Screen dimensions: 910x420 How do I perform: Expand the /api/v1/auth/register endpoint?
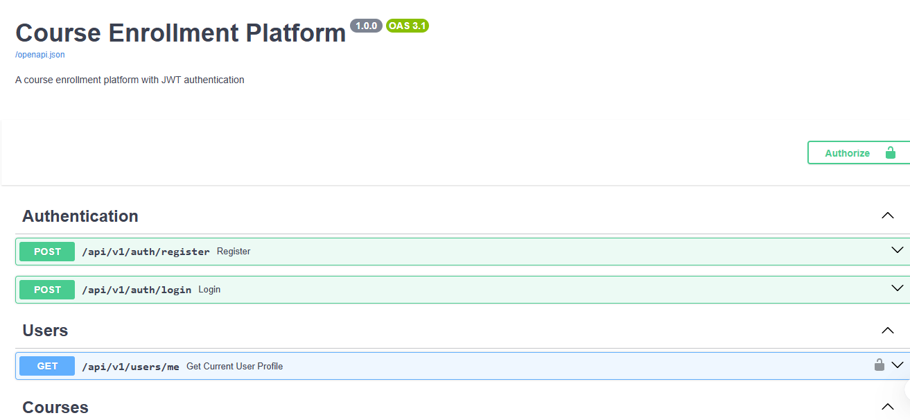pyautogui.click(x=898, y=251)
